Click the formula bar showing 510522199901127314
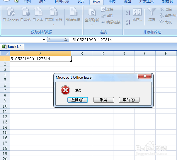177x160 pixels. click(123, 40)
